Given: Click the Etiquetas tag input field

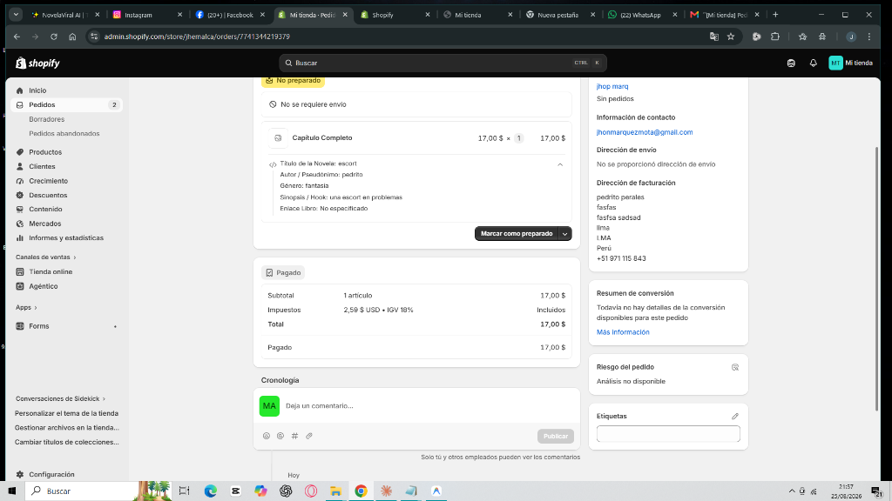Looking at the screenshot, I should pos(668,434).
